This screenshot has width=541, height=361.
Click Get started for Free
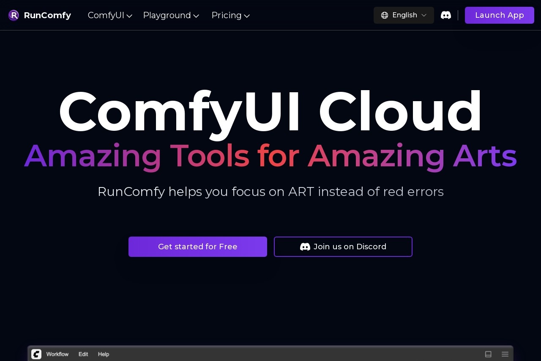pos(198,247)
